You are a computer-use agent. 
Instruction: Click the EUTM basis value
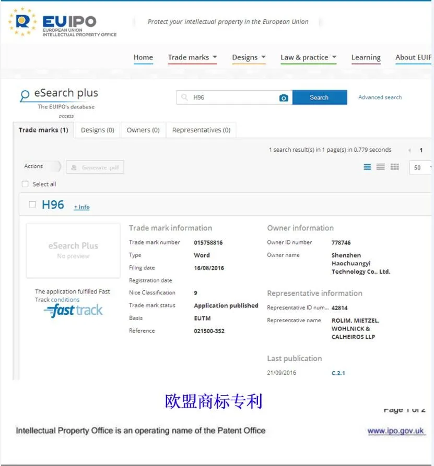point(203,318)
